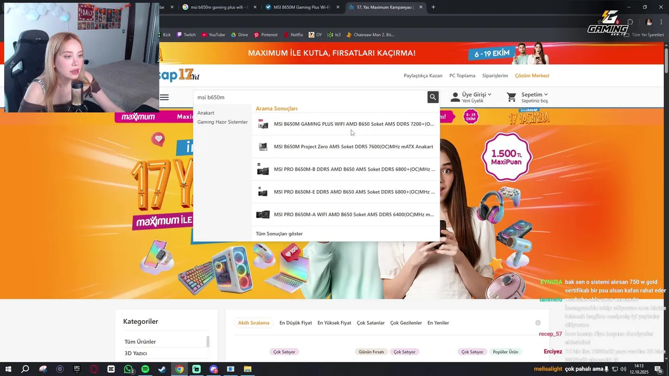Open CapCut from taskbar
Image resolution: width=669 pixels, height=376 pixels.
coord(111,369)
